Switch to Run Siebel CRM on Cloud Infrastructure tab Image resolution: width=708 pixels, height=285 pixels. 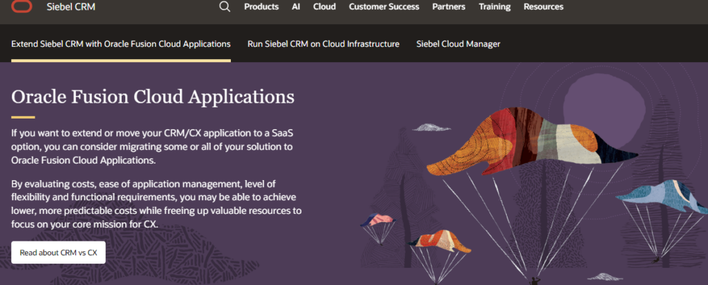point(324,44)
